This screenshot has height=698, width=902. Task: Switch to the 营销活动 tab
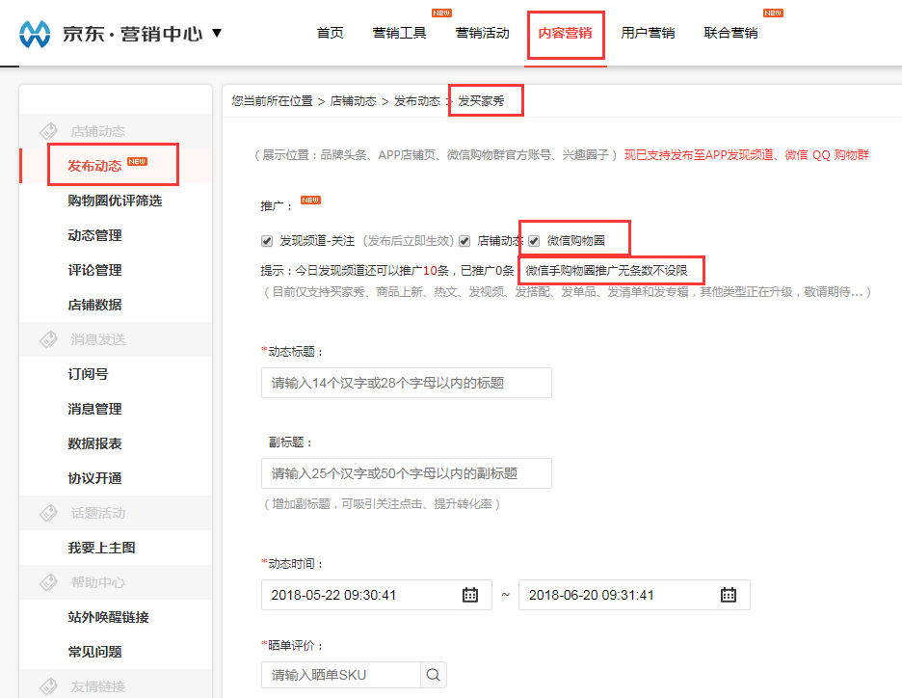tap(482, 33)
